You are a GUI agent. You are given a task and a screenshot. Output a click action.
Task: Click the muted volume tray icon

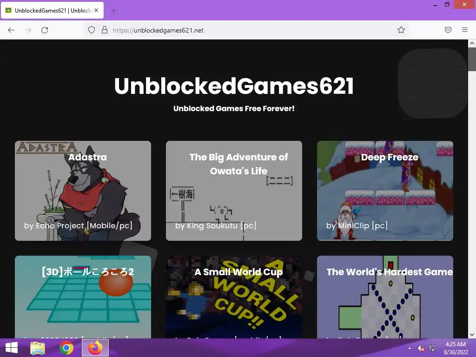421,348
